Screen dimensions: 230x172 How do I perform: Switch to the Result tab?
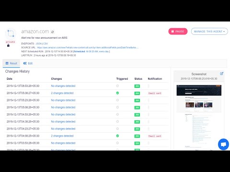[x=11, y=64]
